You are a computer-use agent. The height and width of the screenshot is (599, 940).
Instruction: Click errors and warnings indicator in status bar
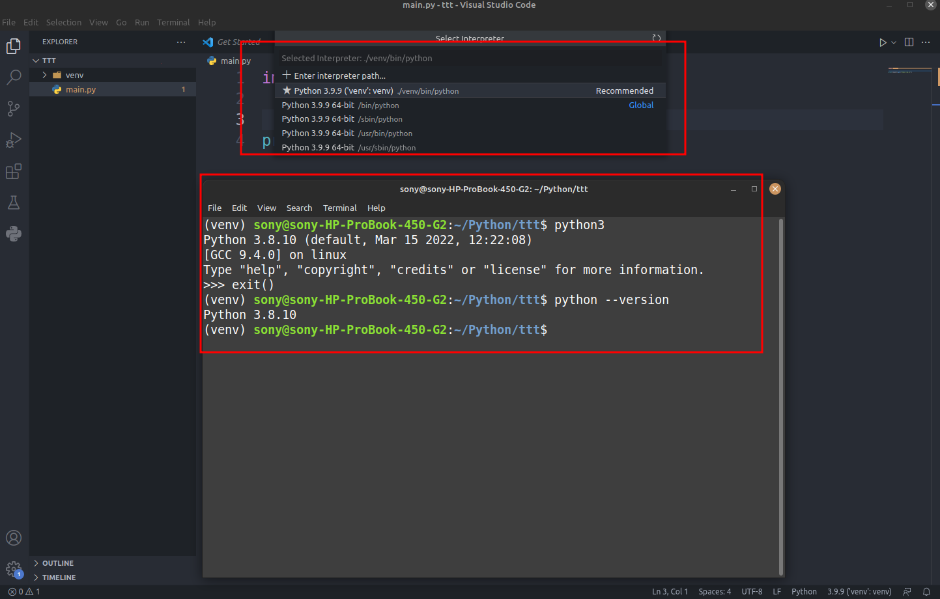click(x=24, y=592)
